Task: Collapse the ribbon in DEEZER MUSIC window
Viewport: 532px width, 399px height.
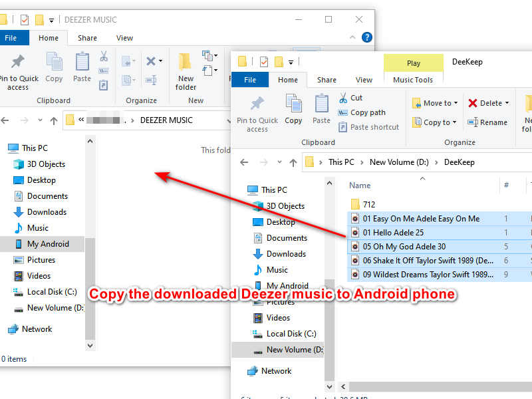Action: 352,37
